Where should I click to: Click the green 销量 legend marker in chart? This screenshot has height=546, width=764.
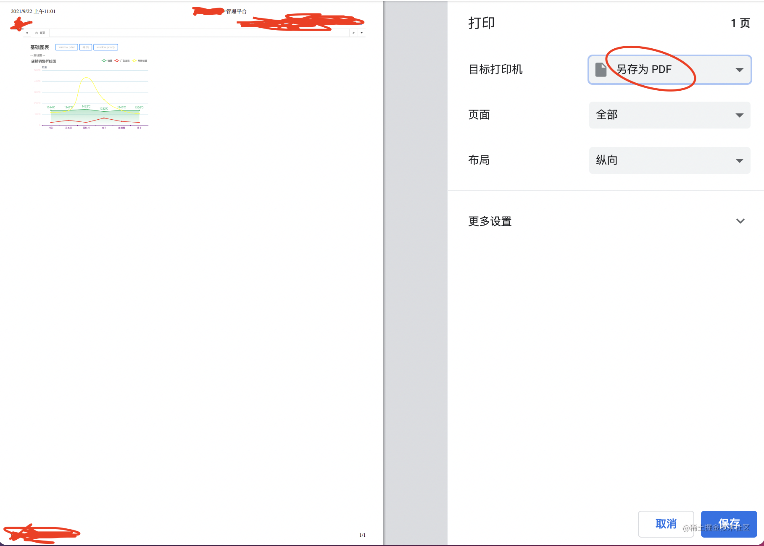pyautogui.click(x=104, y=61)
